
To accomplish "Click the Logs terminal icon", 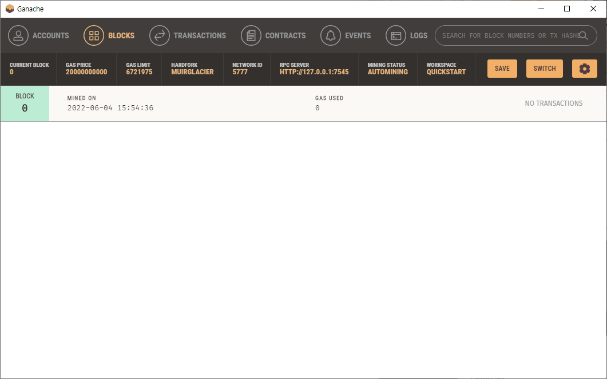I will (x=396, y=35).
